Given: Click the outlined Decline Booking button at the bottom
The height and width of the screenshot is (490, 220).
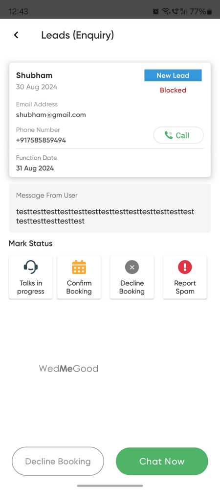Looking at the screenshot, I should (x=58, y=461).
